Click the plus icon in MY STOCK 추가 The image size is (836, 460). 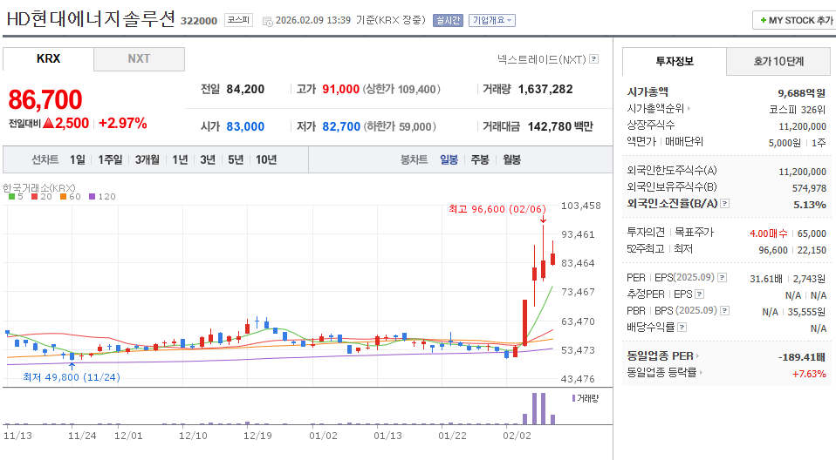click(763, 20)
